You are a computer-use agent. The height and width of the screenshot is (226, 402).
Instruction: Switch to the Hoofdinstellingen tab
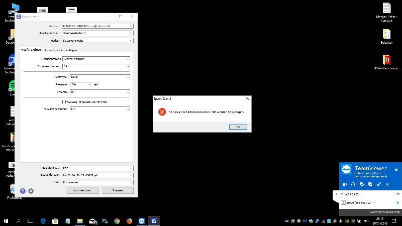tap(32, 50)
